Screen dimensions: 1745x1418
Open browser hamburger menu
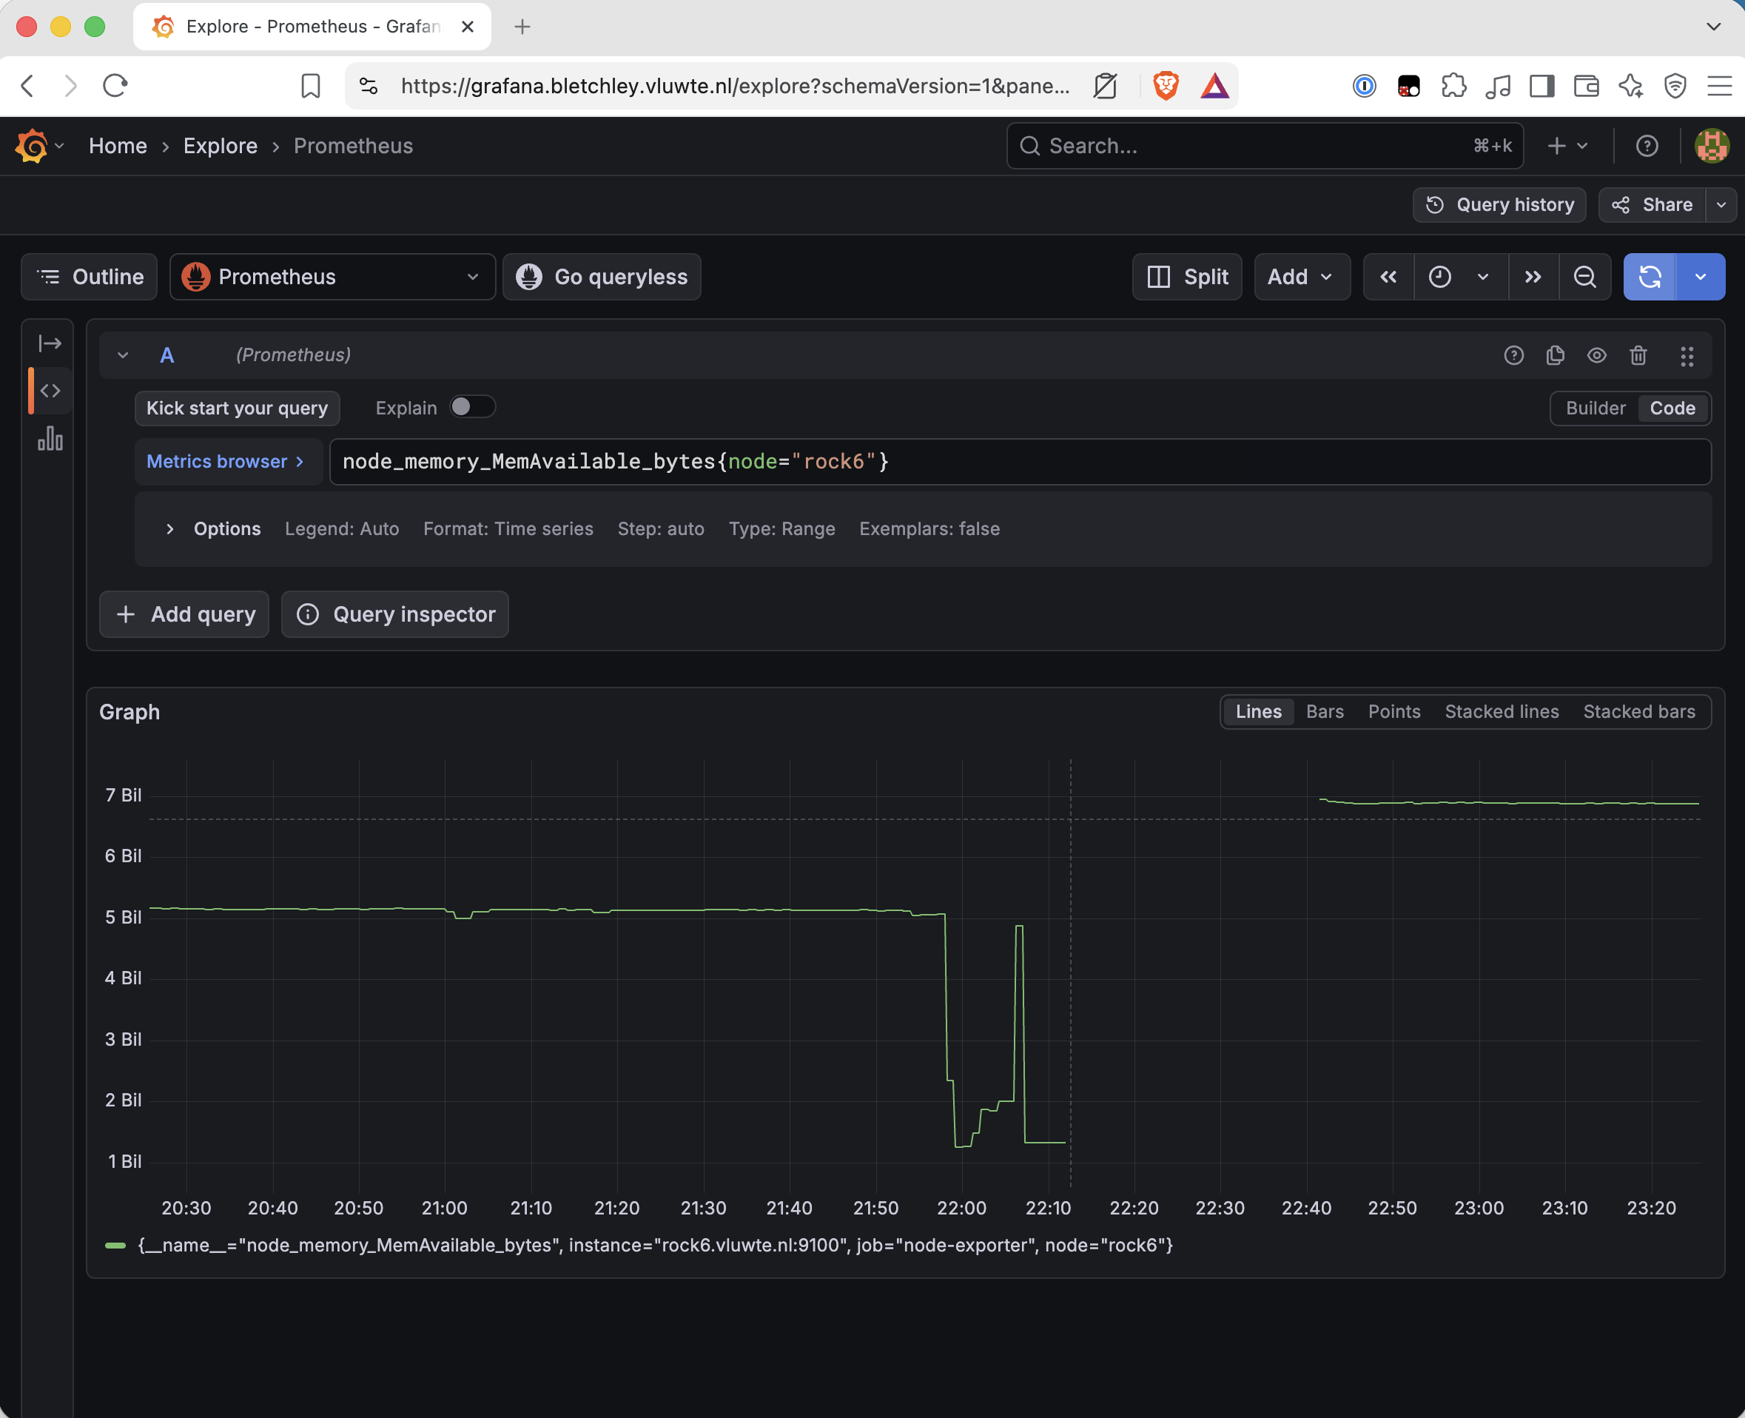coord(1719,86)
